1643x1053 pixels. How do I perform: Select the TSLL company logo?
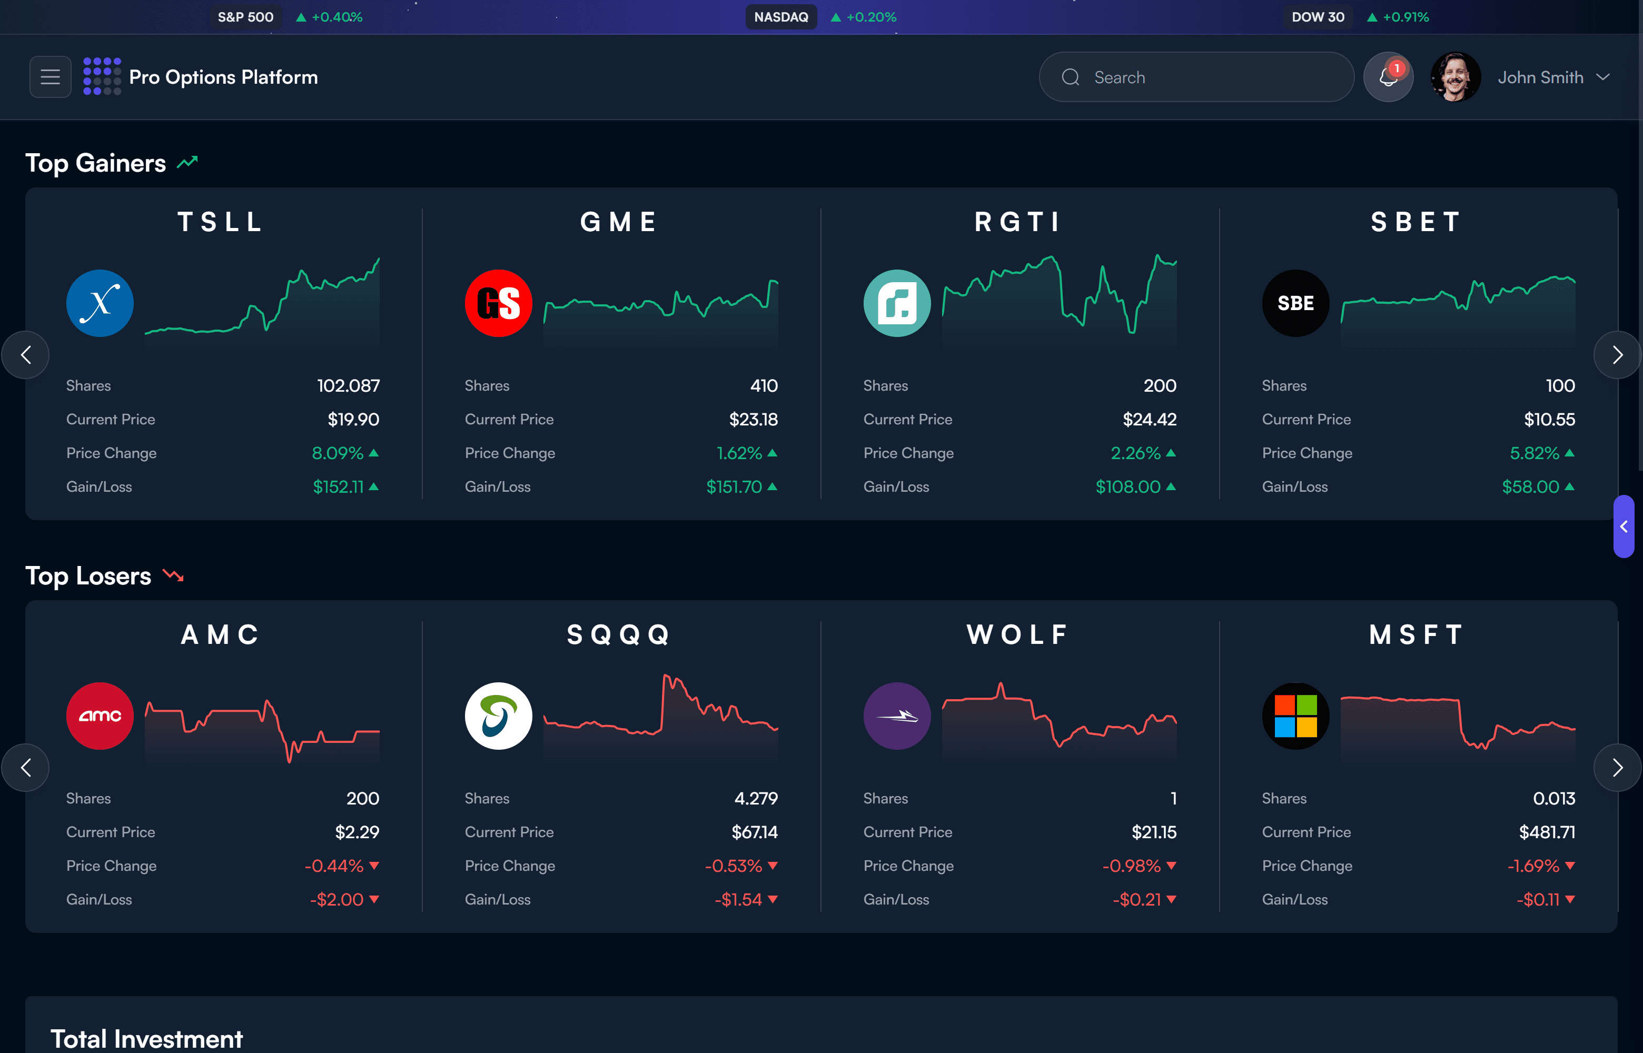[100, 303]
